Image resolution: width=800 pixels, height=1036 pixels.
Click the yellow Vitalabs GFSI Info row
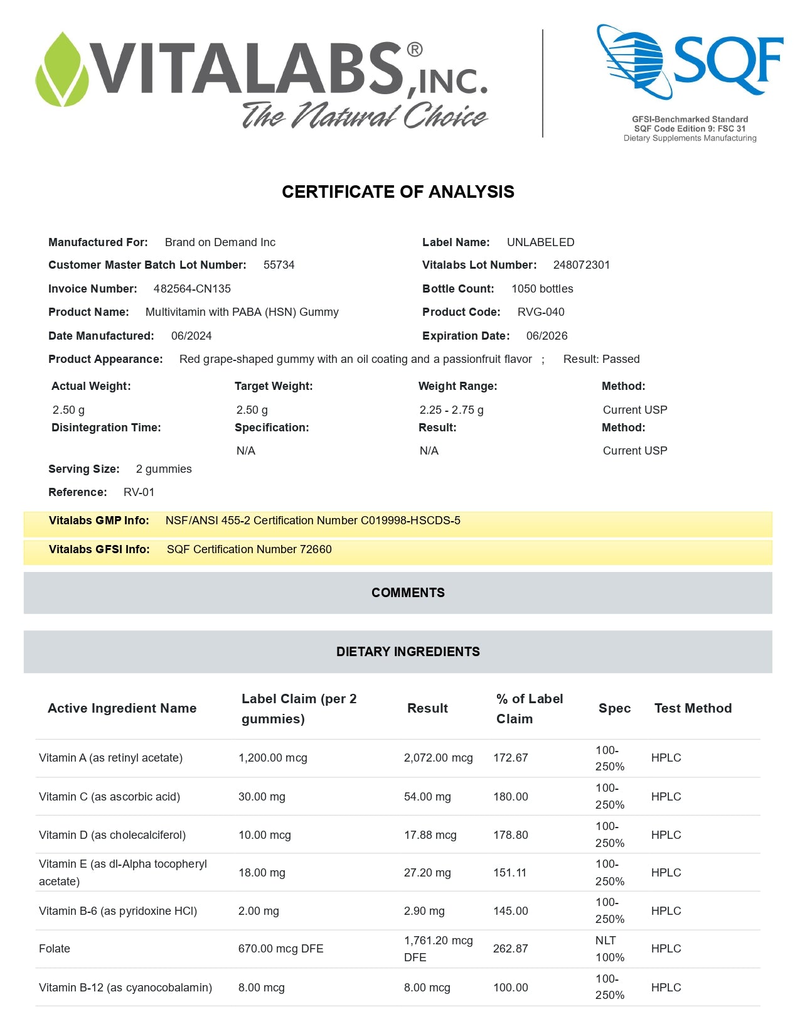[x=398, y=550]
